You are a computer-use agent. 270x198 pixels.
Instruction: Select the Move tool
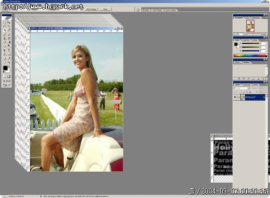(x=9, y=22)
